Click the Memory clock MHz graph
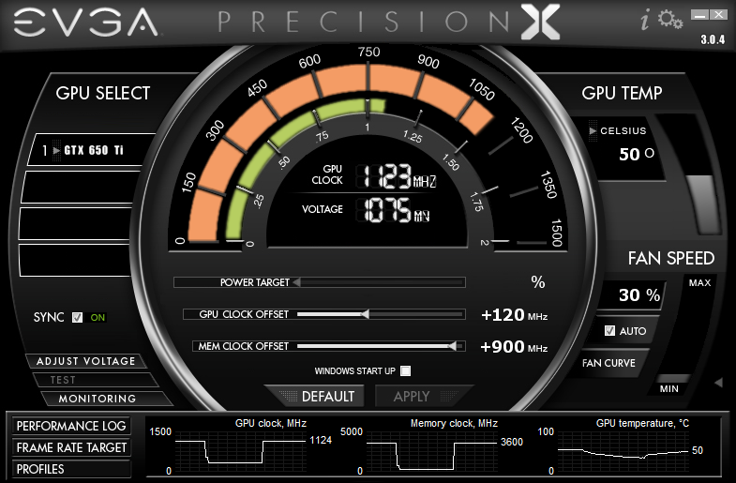This screenshot has height=483, width=736. coord(431,451)
